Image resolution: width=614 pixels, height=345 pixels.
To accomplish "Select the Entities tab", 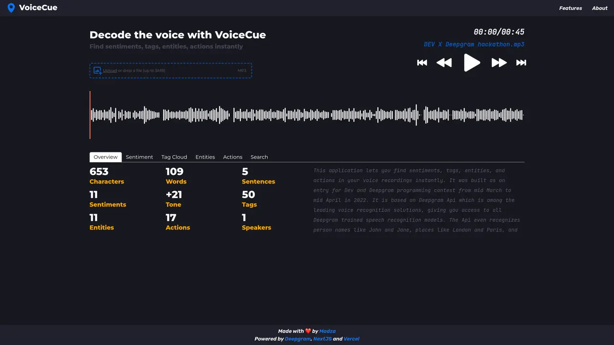I will [x=205, y=157].
